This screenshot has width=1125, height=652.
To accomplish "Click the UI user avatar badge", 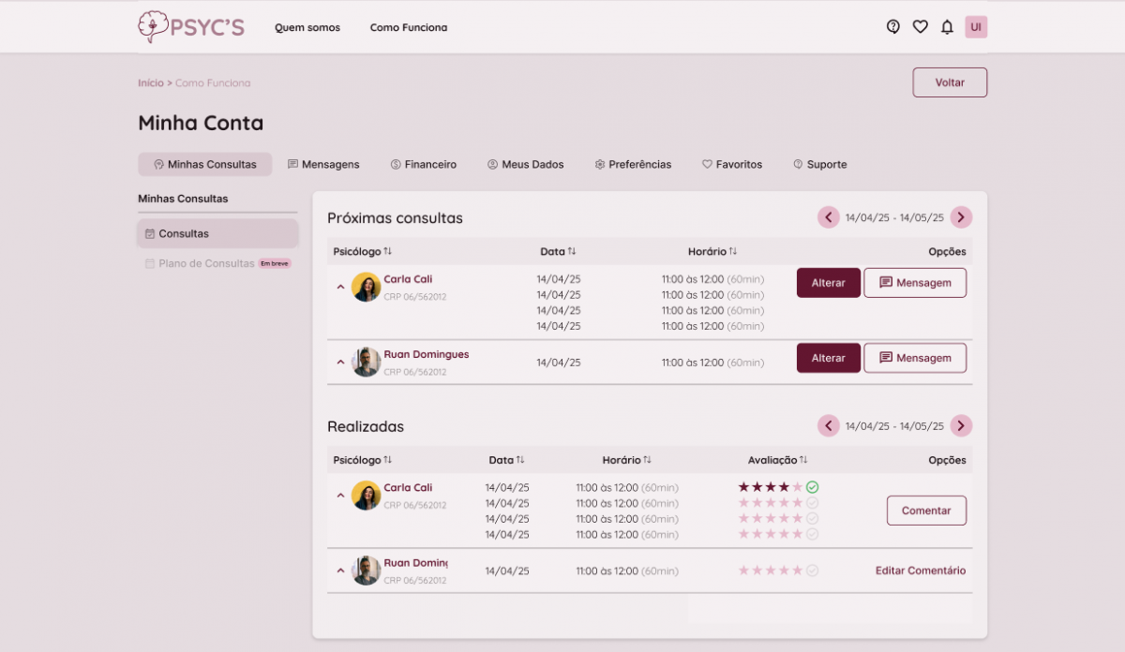I will [976, 27].
